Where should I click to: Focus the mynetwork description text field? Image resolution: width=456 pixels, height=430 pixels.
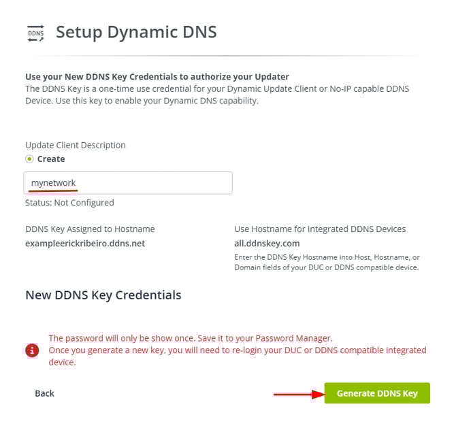click(x=129, y=183)
